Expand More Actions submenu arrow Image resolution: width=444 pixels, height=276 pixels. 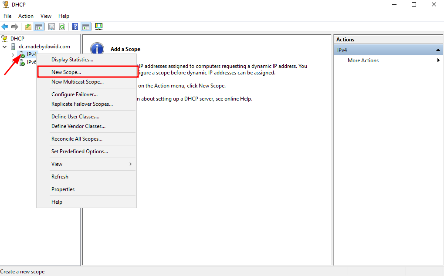click(438, 60)
